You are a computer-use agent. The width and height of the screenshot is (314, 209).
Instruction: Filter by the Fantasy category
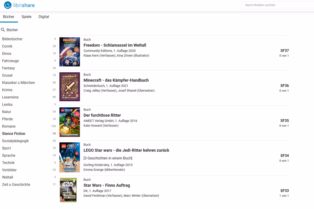8,68
